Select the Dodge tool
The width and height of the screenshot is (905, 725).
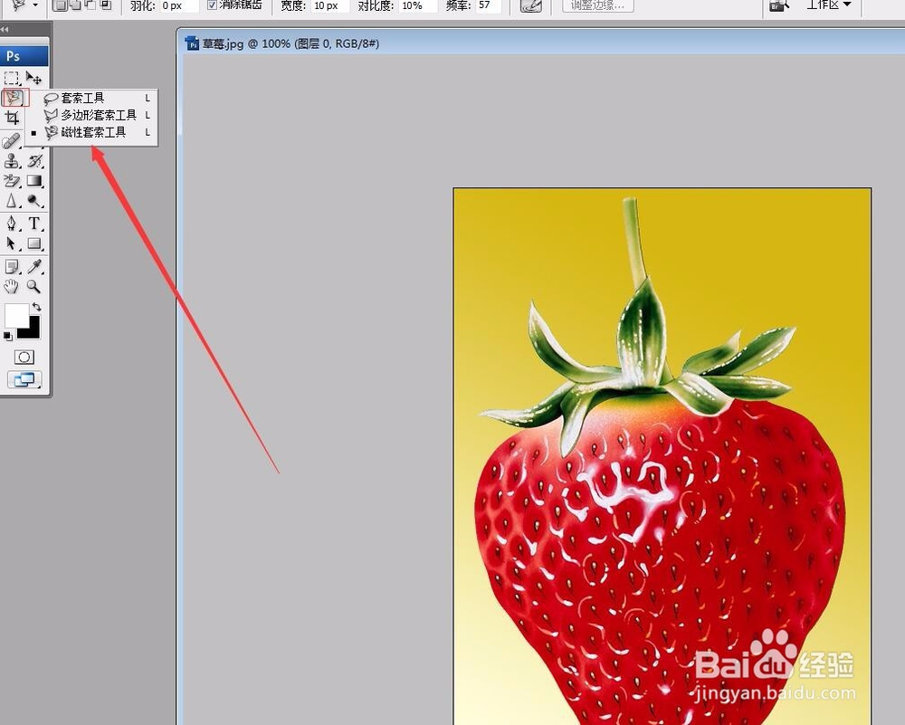(x=34, y=201)
